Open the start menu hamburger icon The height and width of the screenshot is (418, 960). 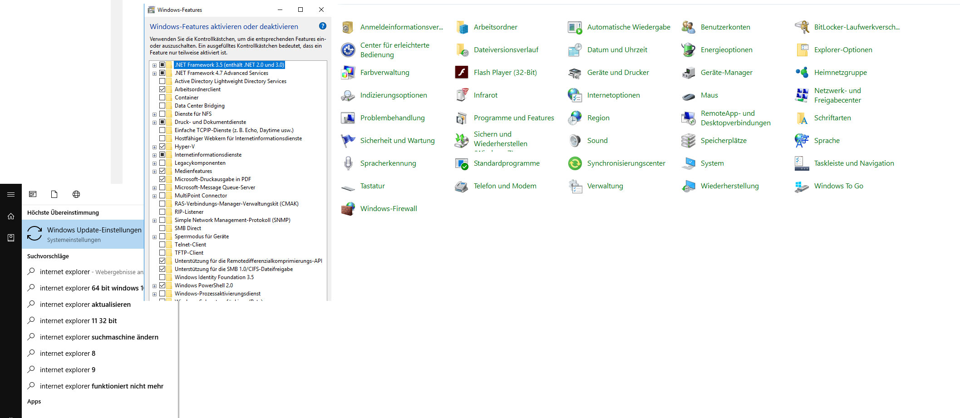[11, 194]
